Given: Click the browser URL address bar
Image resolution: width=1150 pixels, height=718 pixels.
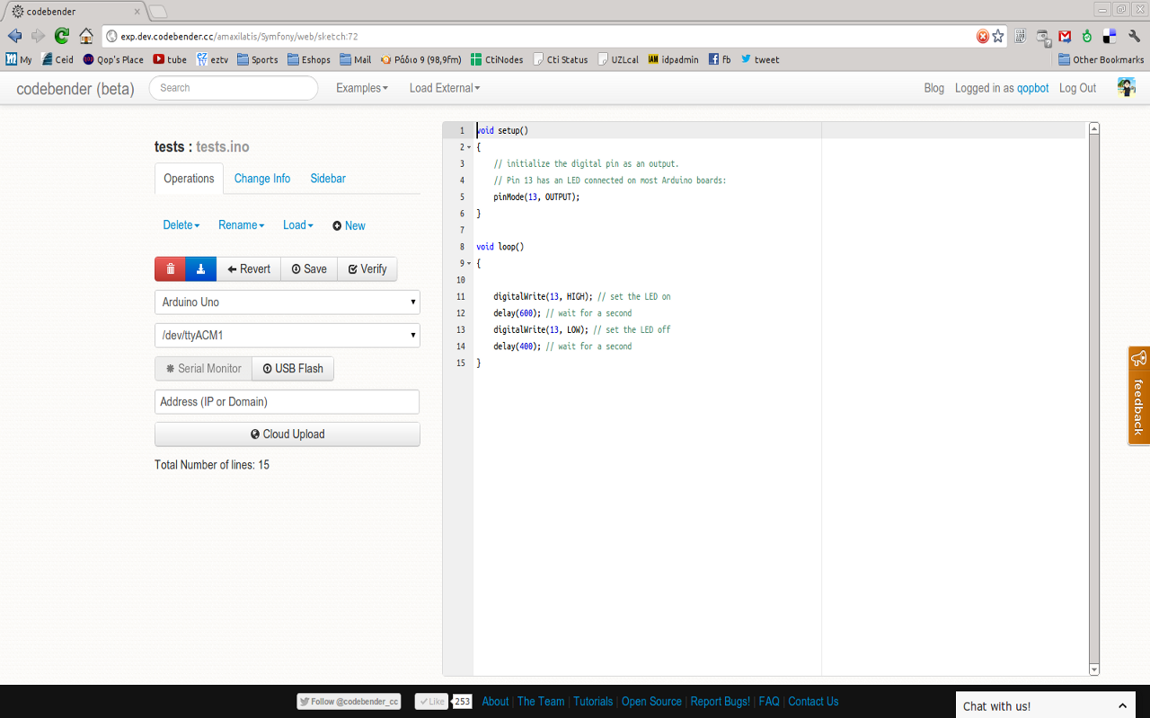Looking at the screenshot, I should [539, 37].
